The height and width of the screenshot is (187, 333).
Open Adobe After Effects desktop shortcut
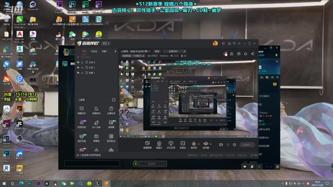[99, 7]
